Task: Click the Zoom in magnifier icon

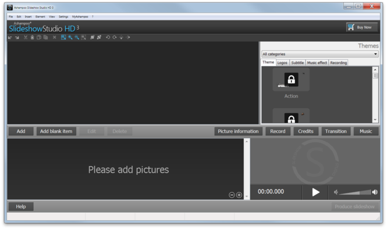Action: click(70, 37)
